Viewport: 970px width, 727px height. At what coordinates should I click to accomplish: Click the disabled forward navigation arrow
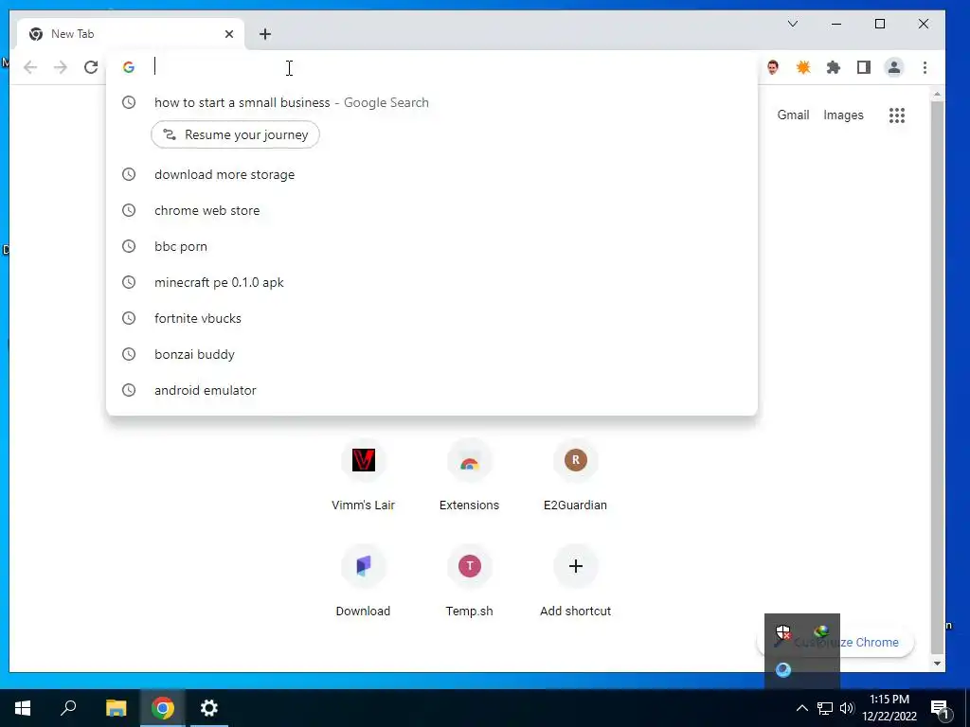click(x=60, y=67)
